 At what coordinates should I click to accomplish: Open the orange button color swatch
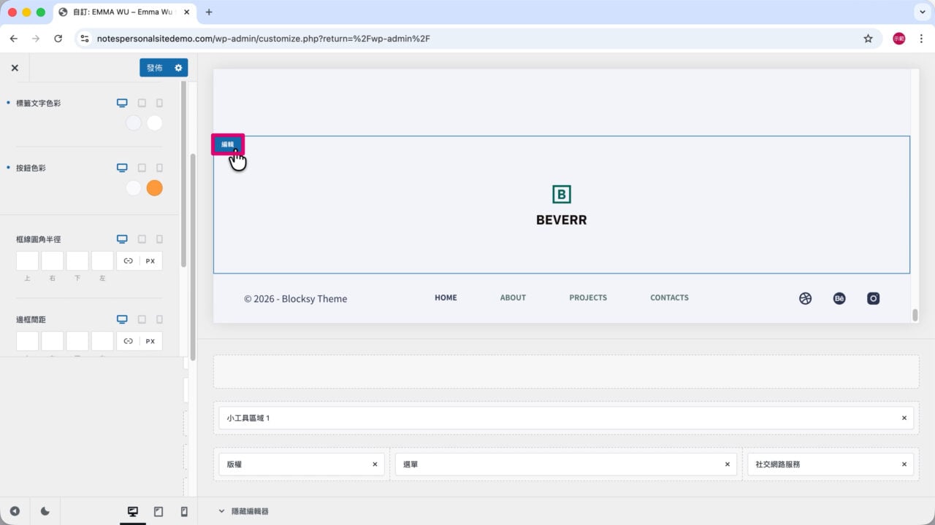click(x=154, y=188)
